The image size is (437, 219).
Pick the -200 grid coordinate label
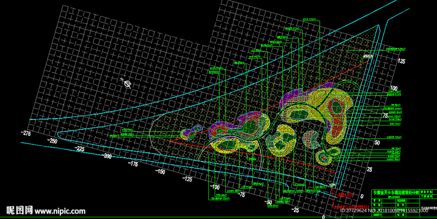[106, 156]
